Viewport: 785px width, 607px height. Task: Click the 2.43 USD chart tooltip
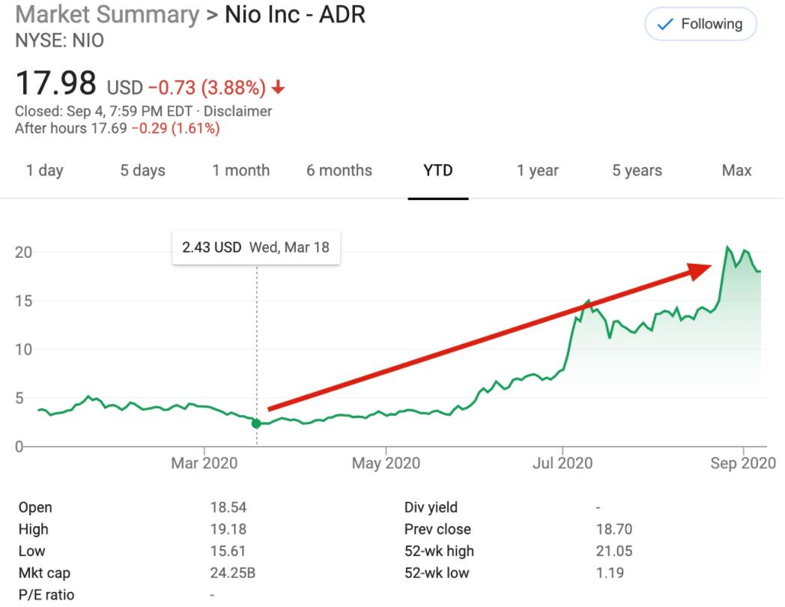point(256,247)
